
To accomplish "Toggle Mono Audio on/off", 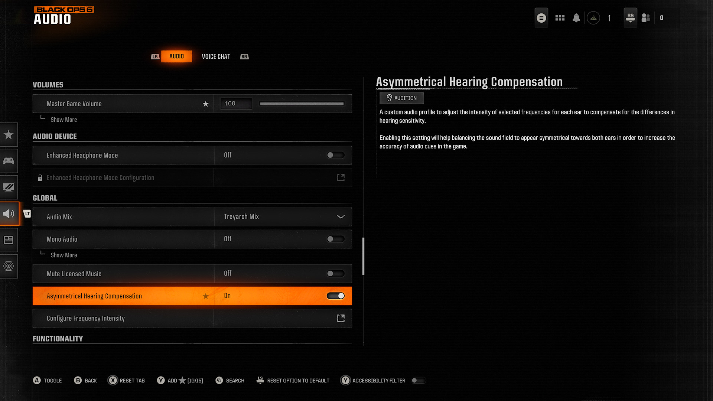I will [335, 239].
